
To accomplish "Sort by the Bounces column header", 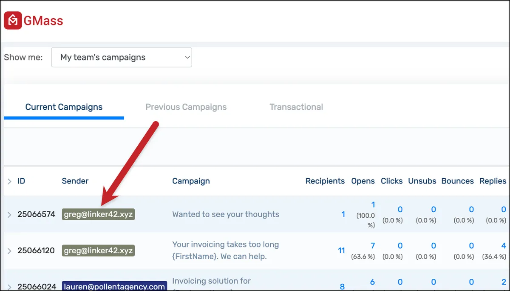I will point(457,181).
